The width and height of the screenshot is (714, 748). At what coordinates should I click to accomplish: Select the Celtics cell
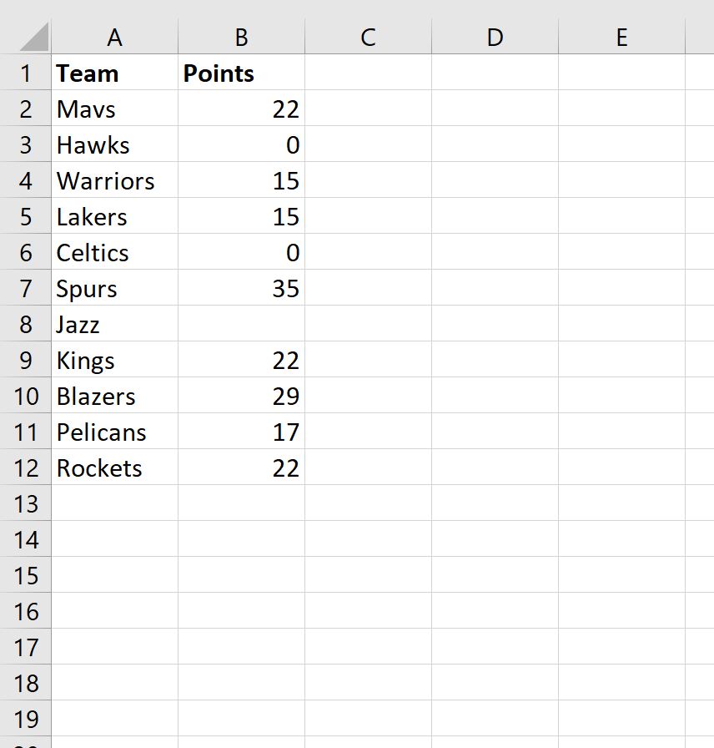(114, 252)
